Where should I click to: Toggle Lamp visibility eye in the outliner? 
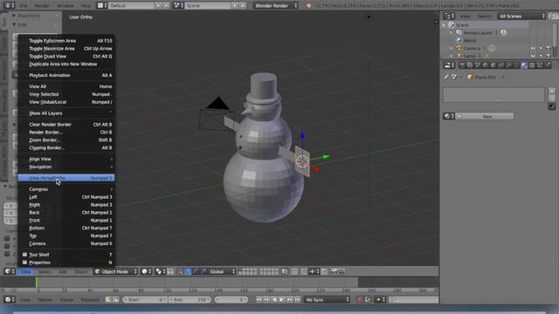(533, 56)
